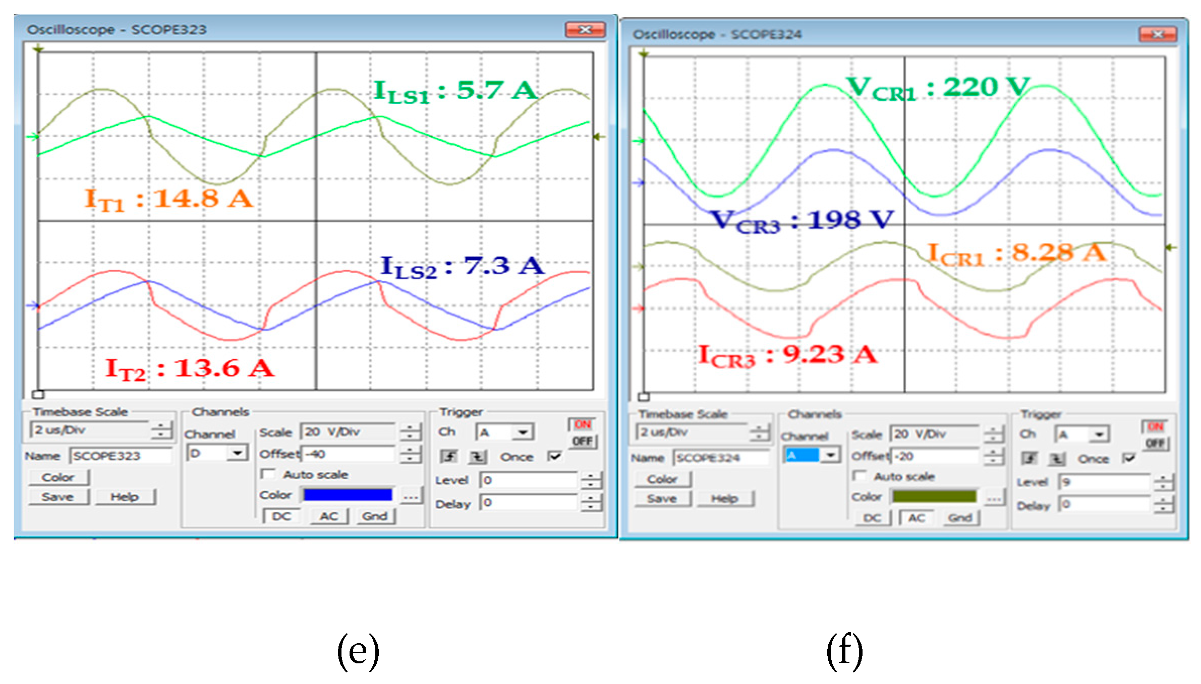The height and width of the screenshot is (684, 1201).
Task: Open color picker ellipsis button in SCOPE323
Action: 411,496
